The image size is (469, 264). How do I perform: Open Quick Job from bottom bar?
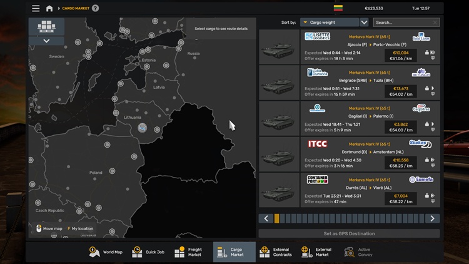click(x=148, y=252)
